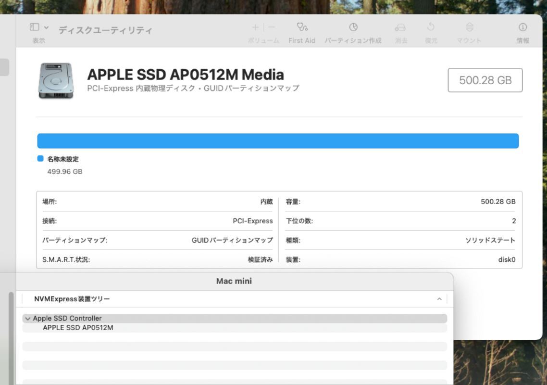Select the 500.28 GB capacity box
This screenshot has height=385, width=547.
485,80
